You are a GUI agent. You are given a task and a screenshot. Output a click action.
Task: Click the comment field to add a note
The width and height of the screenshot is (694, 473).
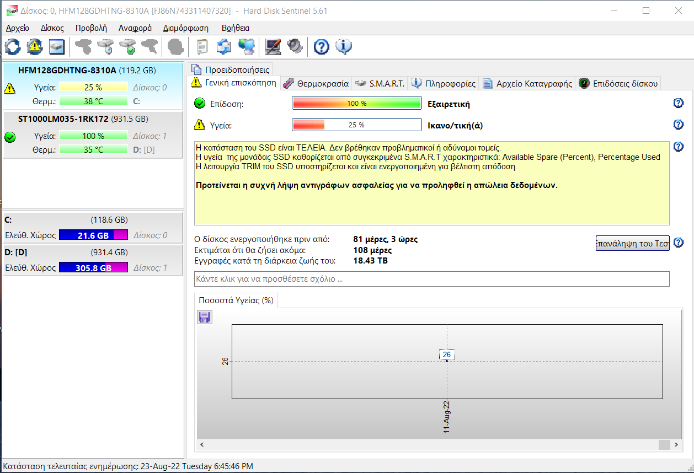coord(432,279)
